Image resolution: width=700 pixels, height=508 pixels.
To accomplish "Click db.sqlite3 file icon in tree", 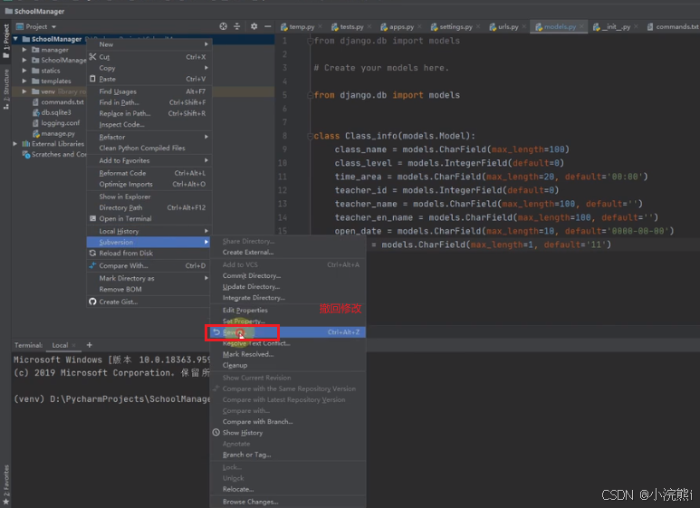I will 36,112.
